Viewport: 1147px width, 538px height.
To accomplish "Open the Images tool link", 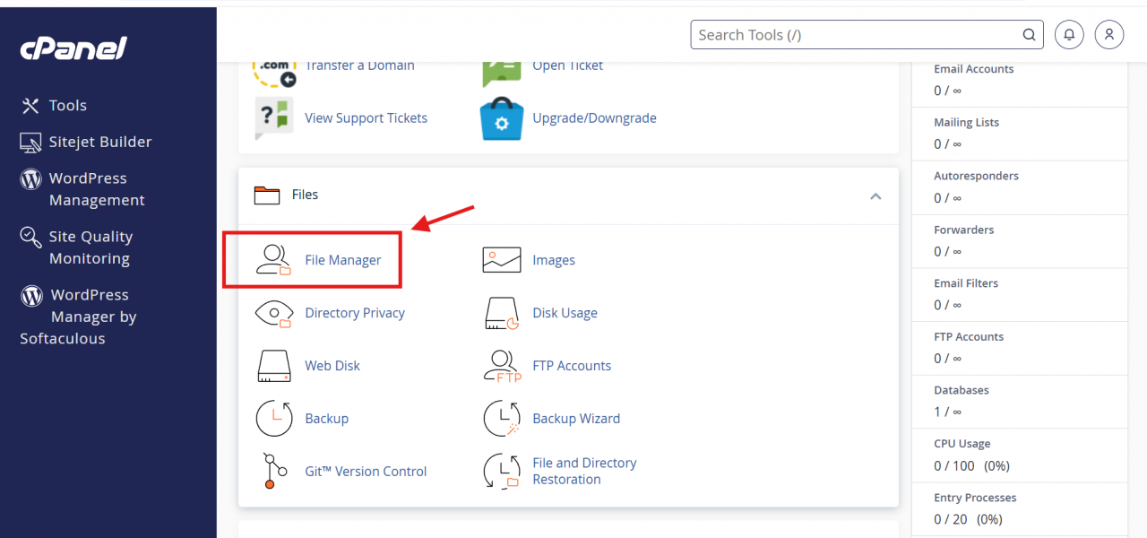I will coord(554,260).
